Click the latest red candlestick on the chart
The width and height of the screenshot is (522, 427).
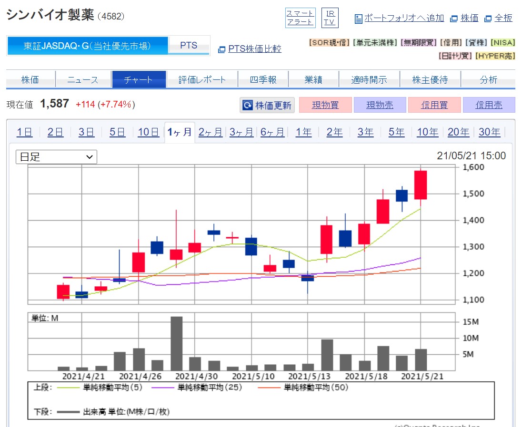pyautogui.click(x=421, y=185)
